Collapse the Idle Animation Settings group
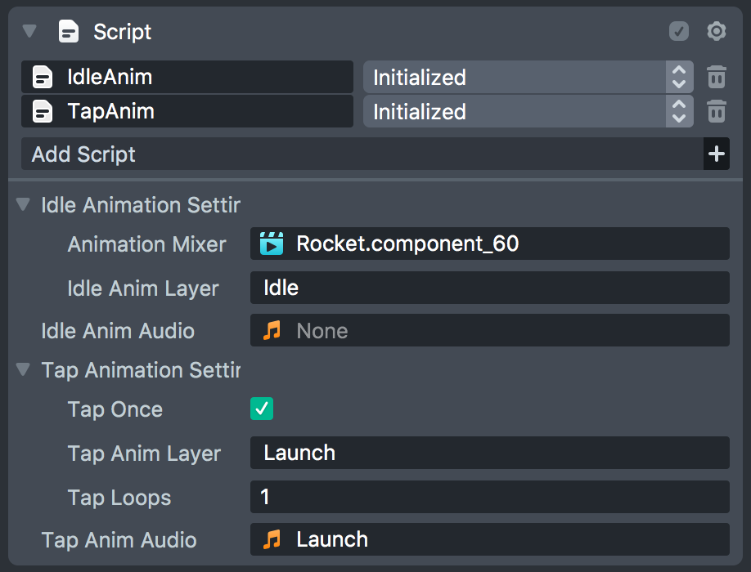The width and height of the screenshot is (751, 572). pos(23,205)
